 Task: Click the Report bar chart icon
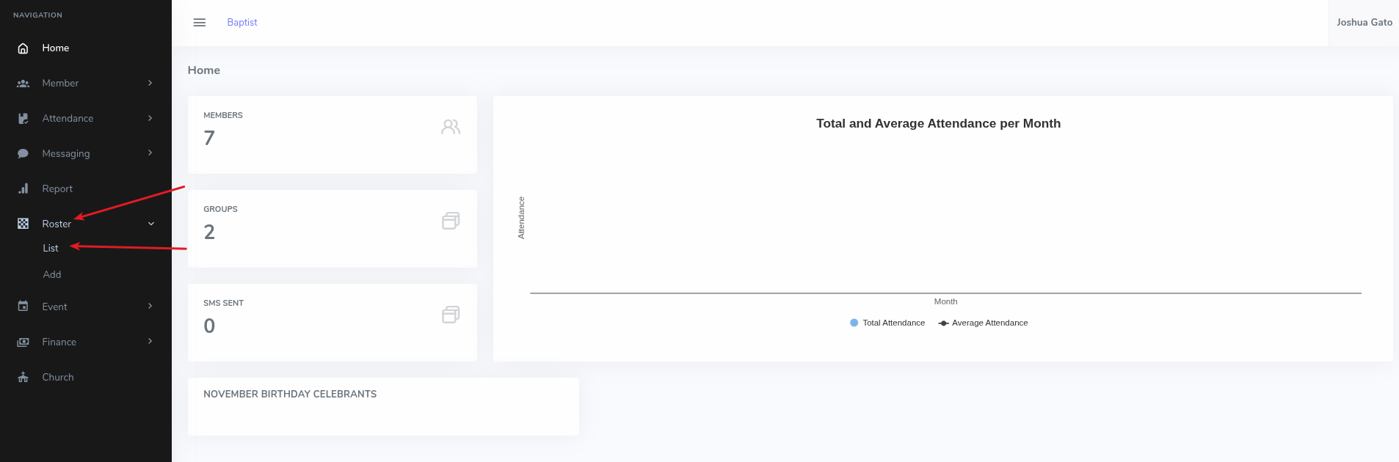tap(23, 189)
